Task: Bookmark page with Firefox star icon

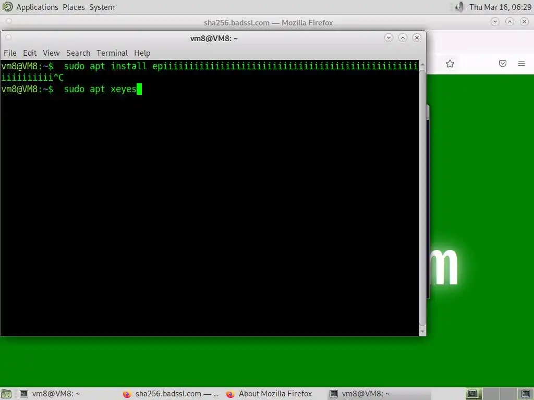Action: 450,64
